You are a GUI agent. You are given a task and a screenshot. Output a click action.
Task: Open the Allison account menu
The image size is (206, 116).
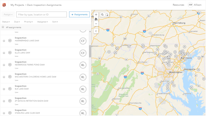(x=198, y=5)
